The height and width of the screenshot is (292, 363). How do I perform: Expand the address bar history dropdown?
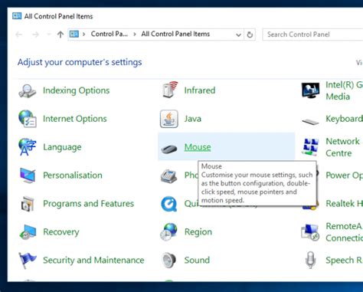(x=238, y=34)
